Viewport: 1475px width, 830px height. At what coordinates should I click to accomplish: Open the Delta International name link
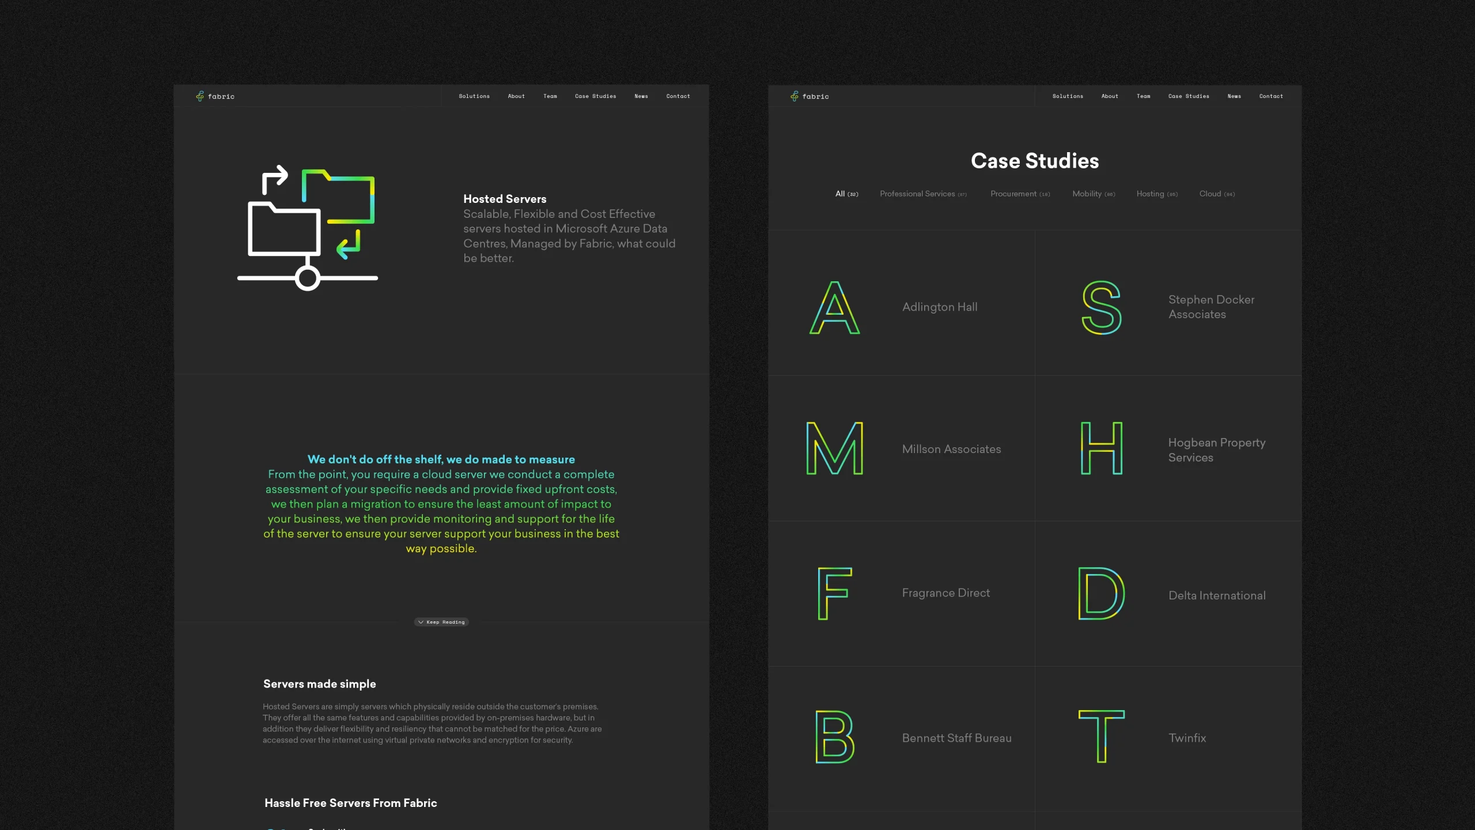(1217, 595)
